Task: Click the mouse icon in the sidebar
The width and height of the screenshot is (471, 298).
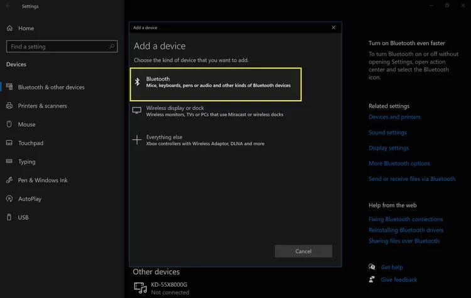Action: (9, 124)
